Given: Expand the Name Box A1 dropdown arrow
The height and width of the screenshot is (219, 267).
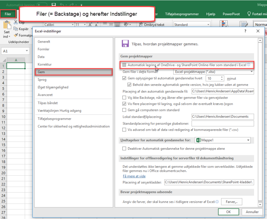Looking at the screenshot, I should coord(27,51).
